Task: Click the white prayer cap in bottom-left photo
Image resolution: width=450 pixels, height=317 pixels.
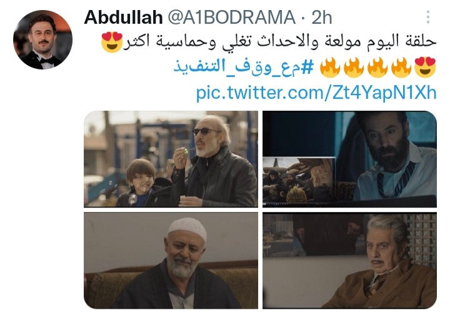Action: click(187, 227)
